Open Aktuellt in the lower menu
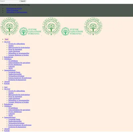The image size is (133, 133). pyautogui.click(x=7, y=129)
